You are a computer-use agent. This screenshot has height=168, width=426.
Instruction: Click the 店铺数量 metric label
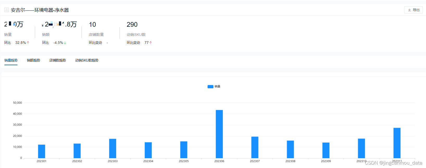[96, 35]
